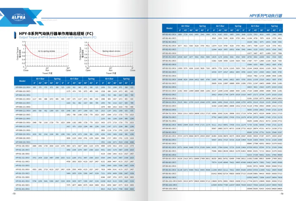Select the 'HPY-B3-451-SRC4' model cell
The width and height of the screenshot is (296, 201).
[169, 57]
